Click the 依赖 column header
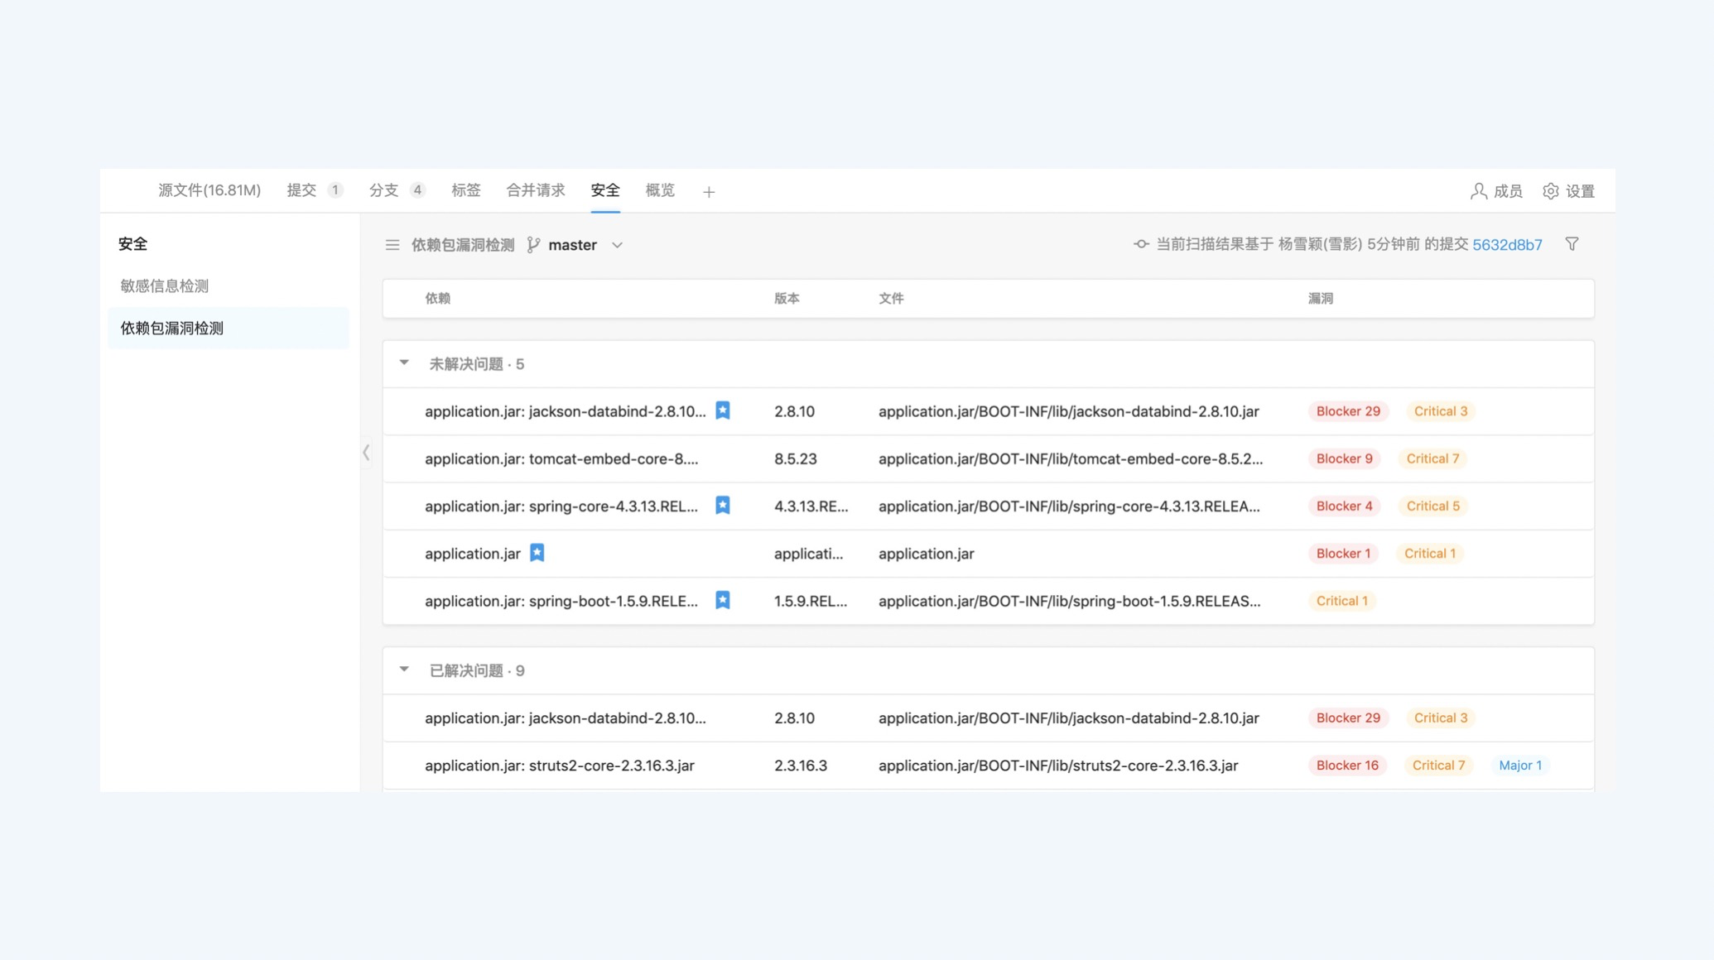 tap(437, 298)
